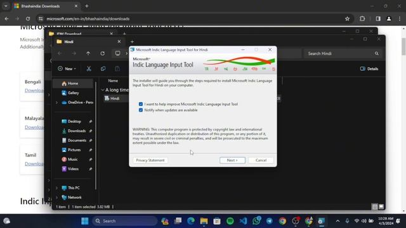Expand the Network tree node
Image resolution: width=406 pixels, height=228 pixels.
click(x=56, y=198)
